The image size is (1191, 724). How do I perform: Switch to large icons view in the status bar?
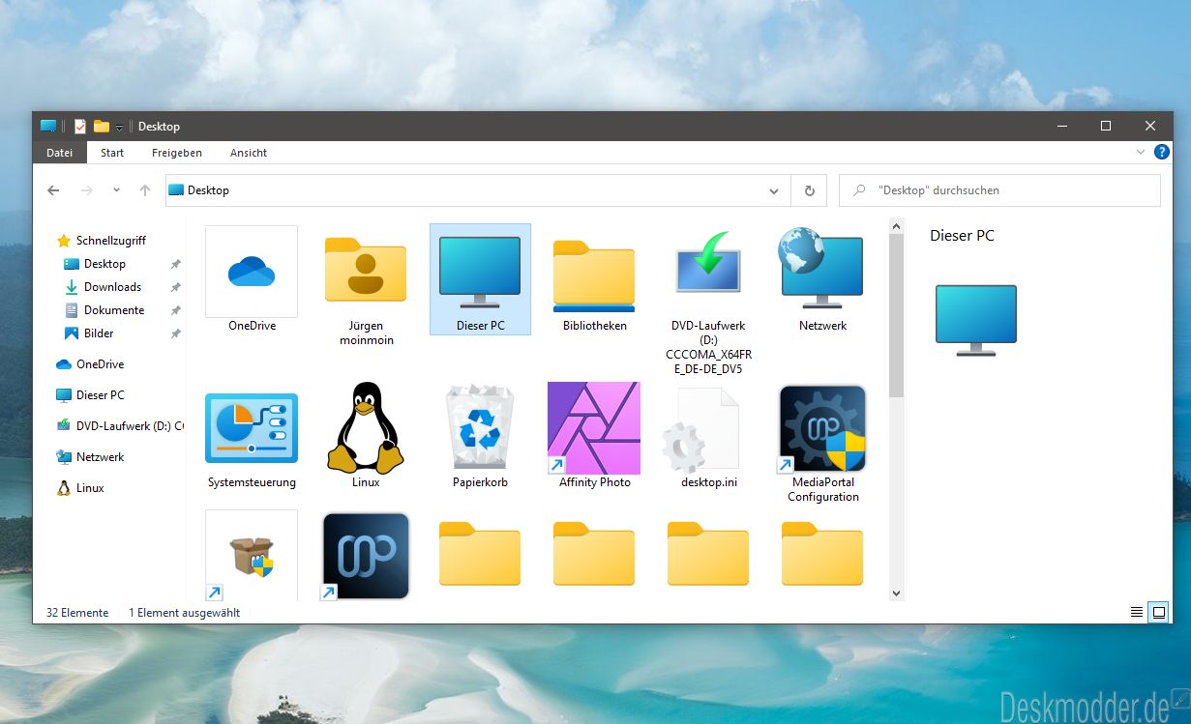[1157, 613]
